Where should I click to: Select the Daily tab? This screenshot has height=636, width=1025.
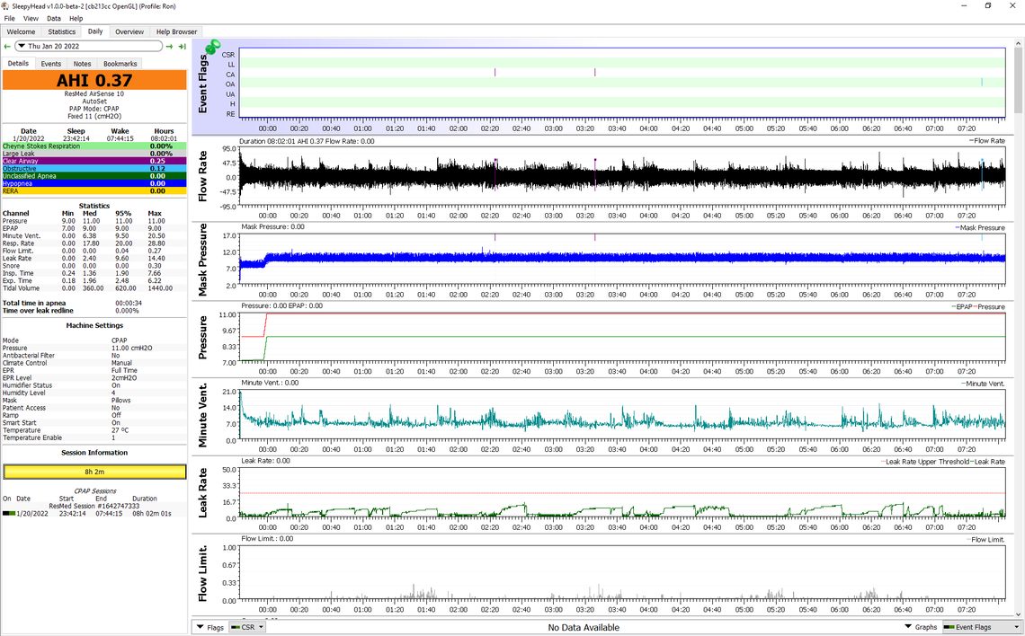click(x=95, y=31)
